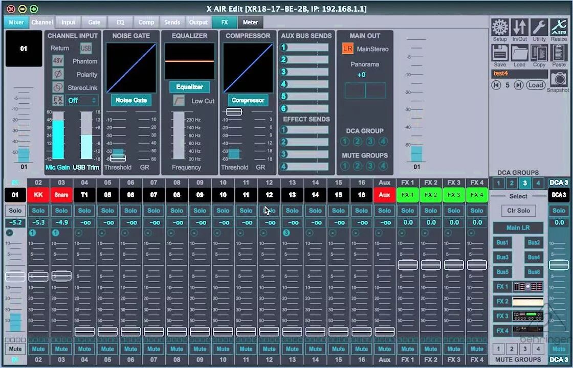
Task: Click DCA indicator 3 on channel 13
Action: click(x=286, y=233)
